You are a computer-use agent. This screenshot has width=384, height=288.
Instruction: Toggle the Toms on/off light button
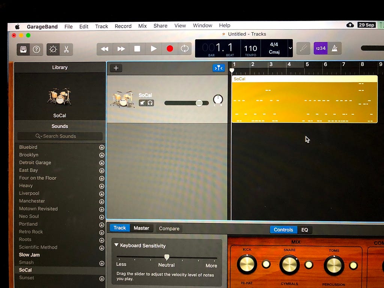tap(353, 265)
